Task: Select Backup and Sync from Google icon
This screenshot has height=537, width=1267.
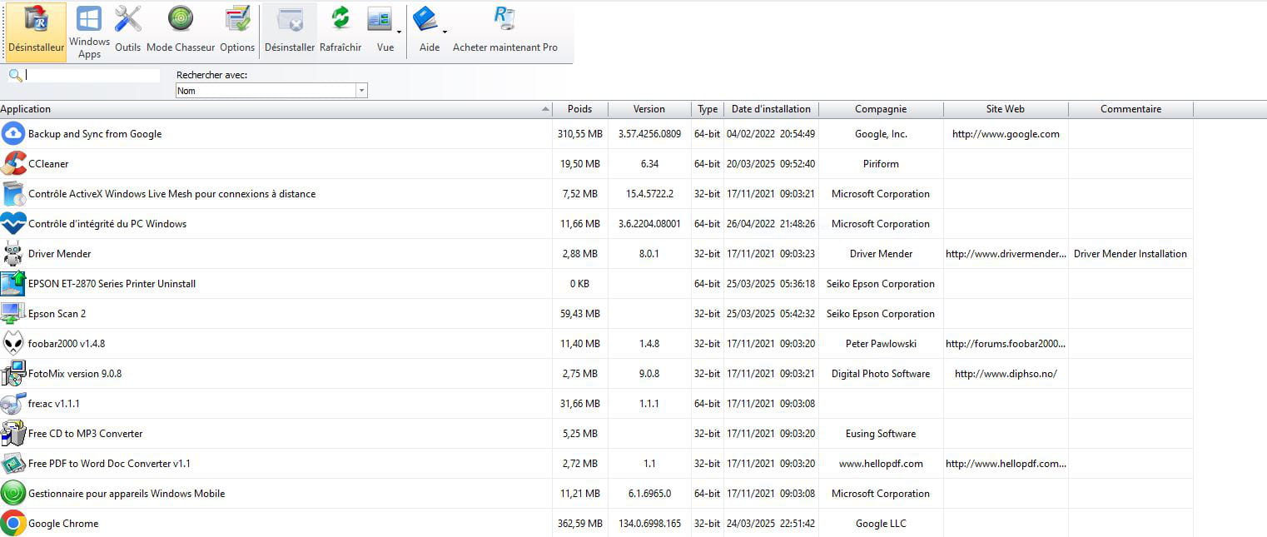Action: 13,133
